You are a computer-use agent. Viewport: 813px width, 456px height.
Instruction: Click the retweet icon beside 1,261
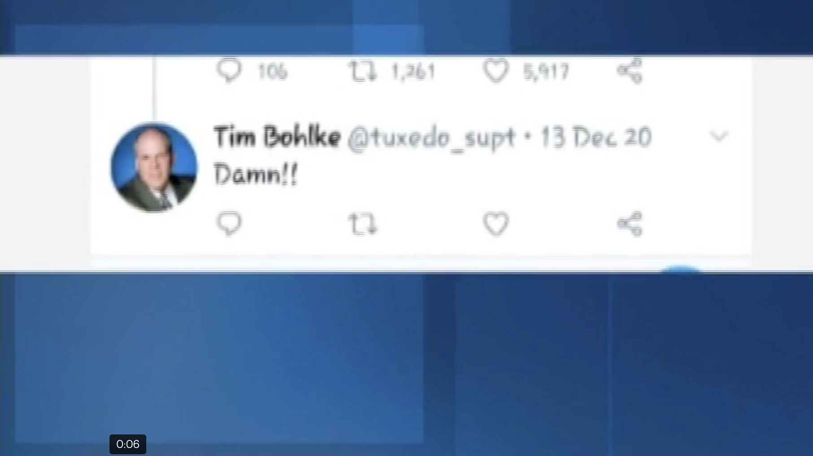(x=363, y=71)
